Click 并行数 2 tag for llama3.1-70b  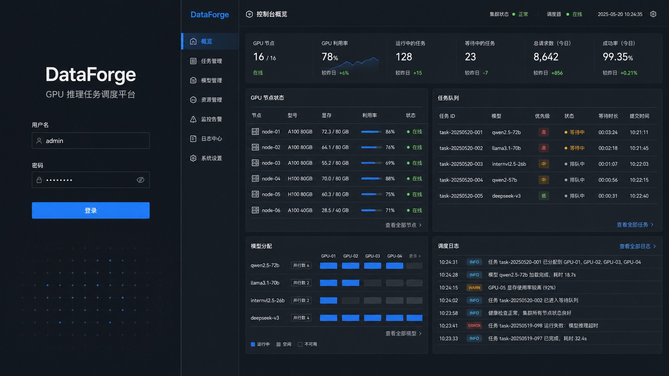[x=301, y=282]
